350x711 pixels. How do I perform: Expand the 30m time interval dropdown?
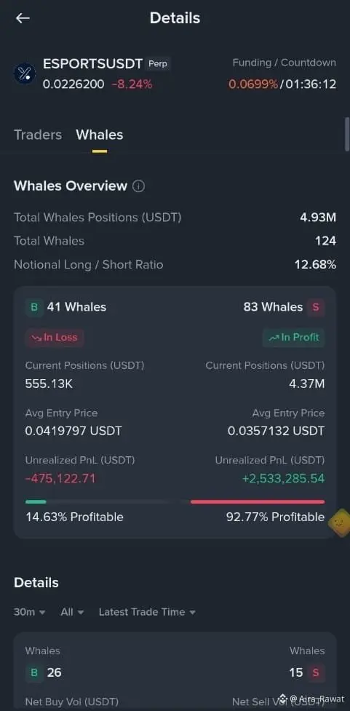30,612
